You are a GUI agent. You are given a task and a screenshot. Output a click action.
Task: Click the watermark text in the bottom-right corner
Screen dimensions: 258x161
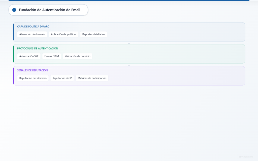[x=246, y=157]
